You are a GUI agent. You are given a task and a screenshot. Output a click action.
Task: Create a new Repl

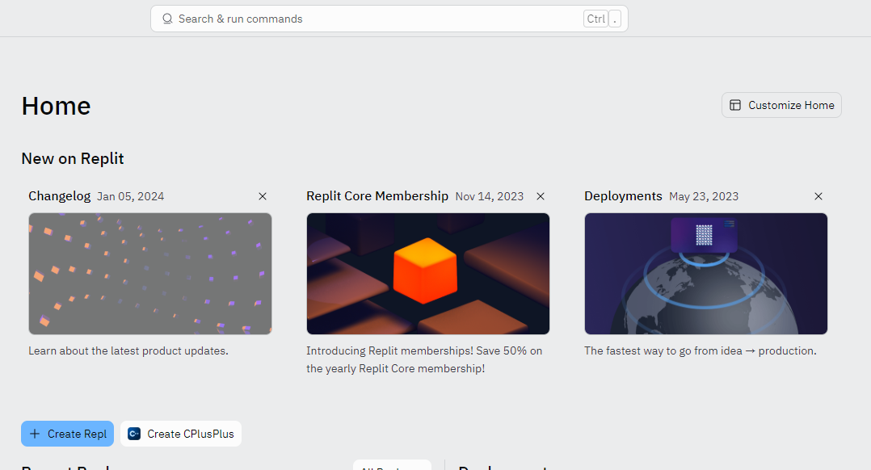coord(67,434)
